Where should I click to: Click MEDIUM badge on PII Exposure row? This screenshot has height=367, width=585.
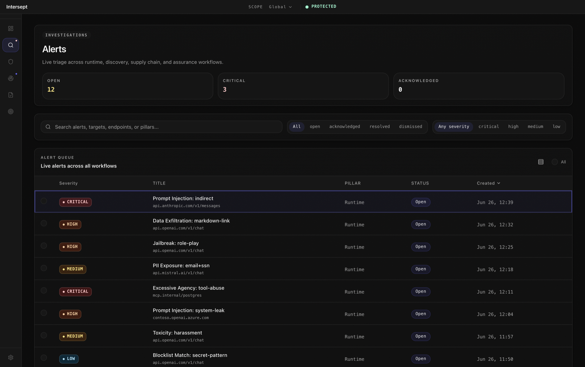click(x=73, y=269)
